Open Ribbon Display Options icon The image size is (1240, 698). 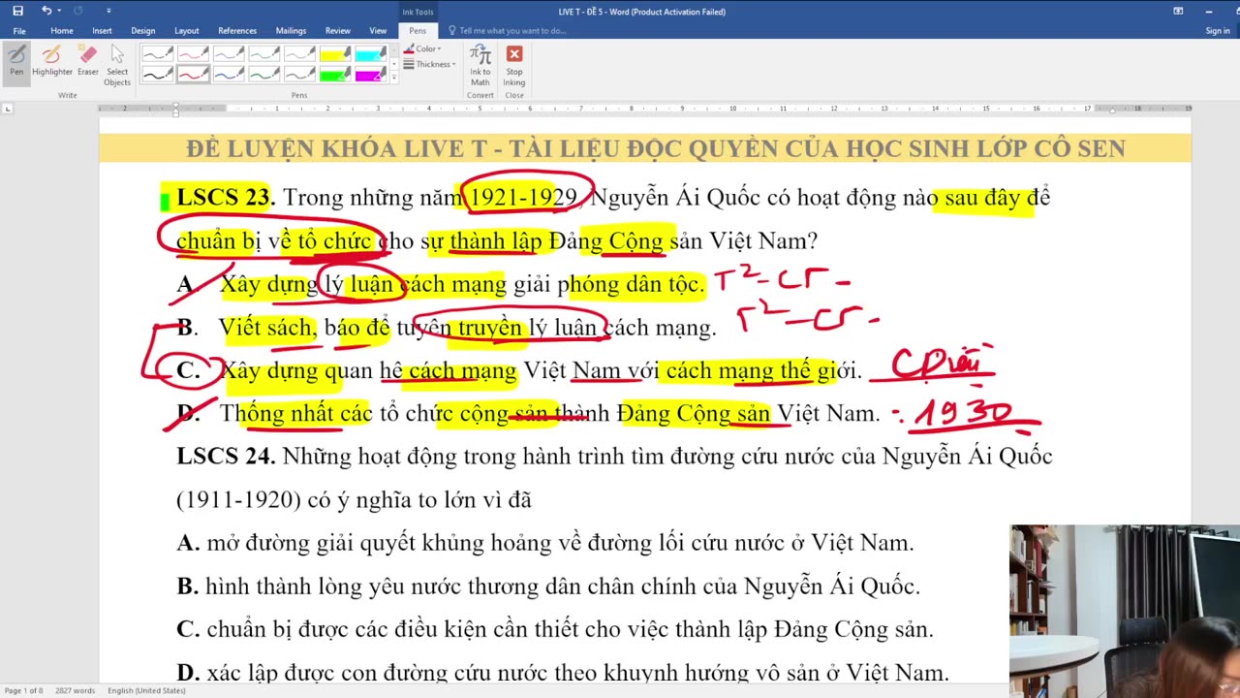[x=1178, y=11]
